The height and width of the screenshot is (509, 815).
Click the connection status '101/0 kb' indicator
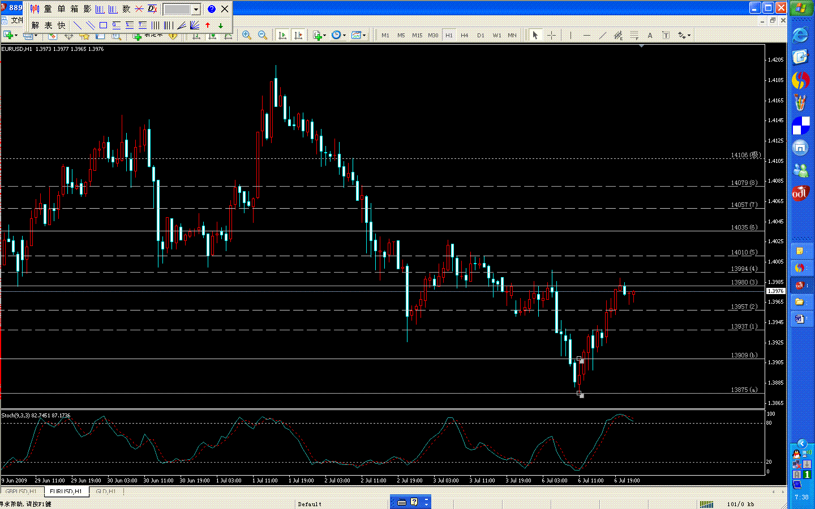(x=740, y=504)
